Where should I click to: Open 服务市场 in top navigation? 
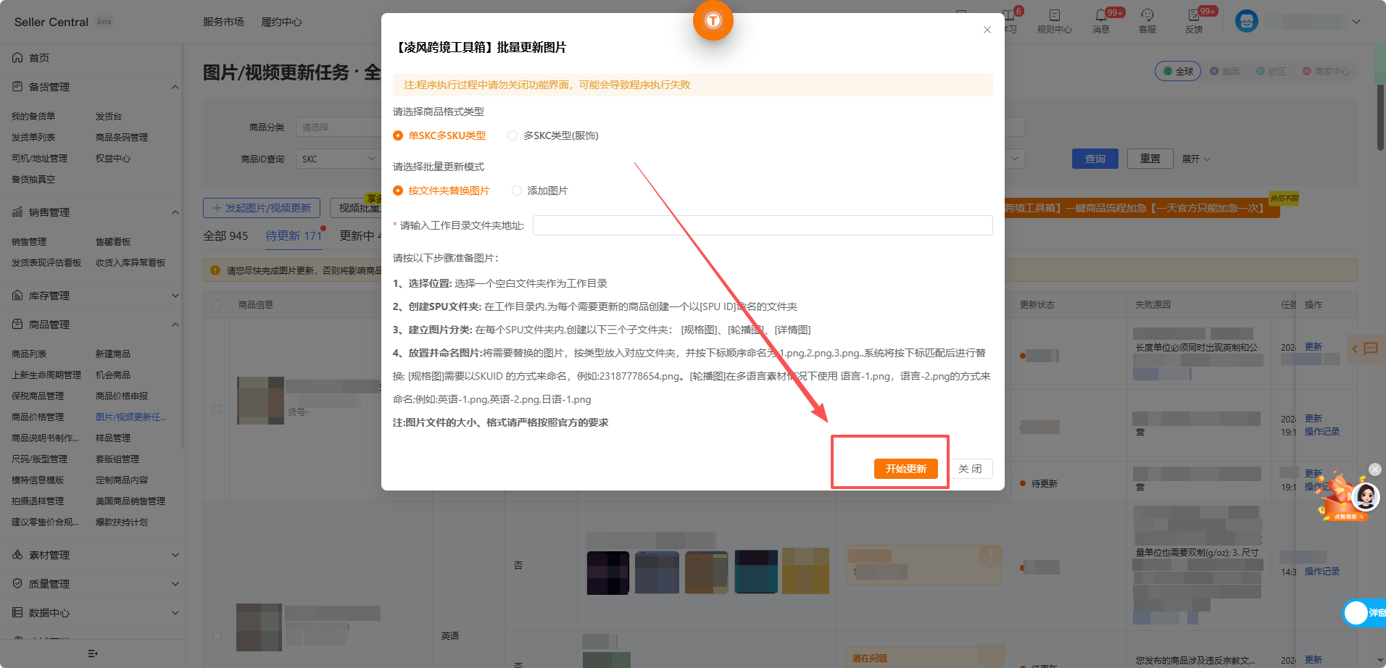pos(223,22)
